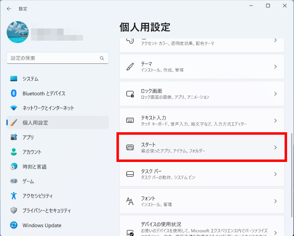Click the 個人用設定 paintbrush icon in sidebar
The height and width of the screenshot is (236, 294).
coord(14,122)
